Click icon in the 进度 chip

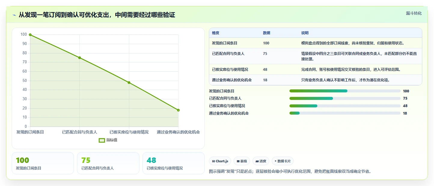click(257, 161)
